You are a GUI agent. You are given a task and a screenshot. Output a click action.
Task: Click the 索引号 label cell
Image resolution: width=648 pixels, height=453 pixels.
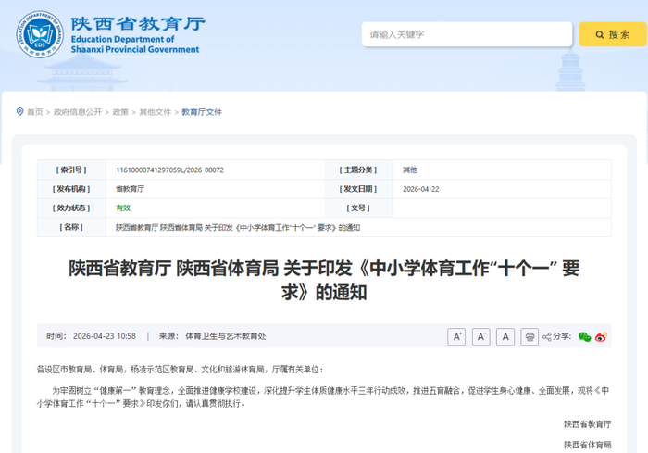click(x=71, y=170)
